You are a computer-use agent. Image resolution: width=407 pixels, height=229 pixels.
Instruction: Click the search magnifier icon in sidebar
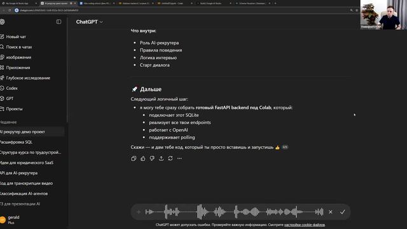click(2, 47)
